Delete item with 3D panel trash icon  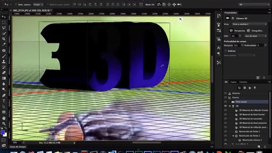[265, 147]
